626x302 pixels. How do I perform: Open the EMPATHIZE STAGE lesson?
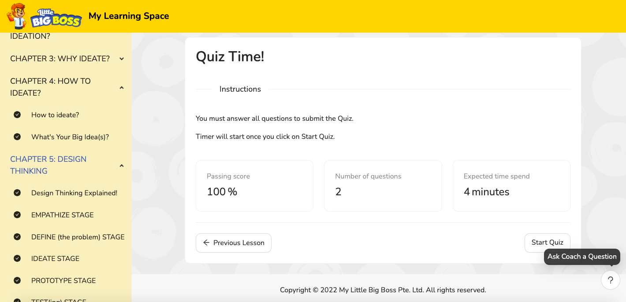[63, 215]
